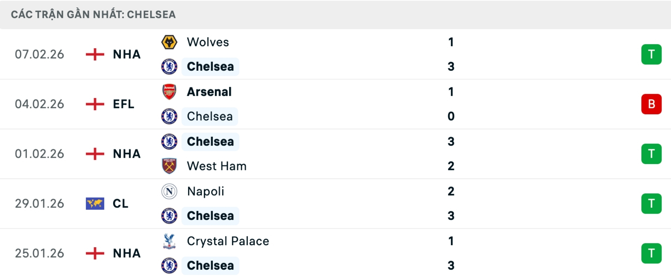The height and width of the screenshot is (277, 671).
Task: Click the green T badge on Crystal Palace row
Action: [651, 253]
